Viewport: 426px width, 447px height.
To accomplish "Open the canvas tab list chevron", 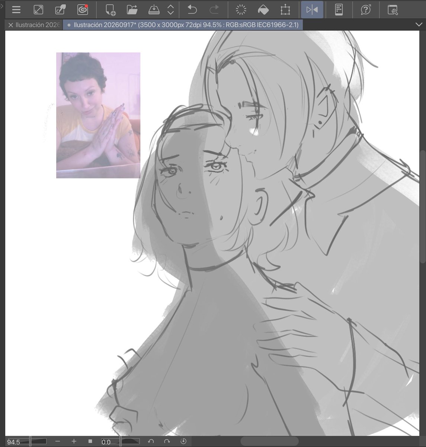I will pyautogui.click(x=419, y=25).
